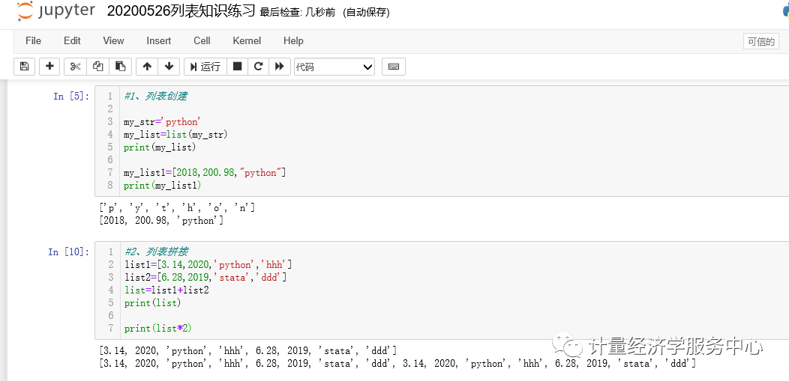Click code line my_str='python'
The width and height of the screenshot is (789, 381).
pyautogui.click(x=163, y=121)
